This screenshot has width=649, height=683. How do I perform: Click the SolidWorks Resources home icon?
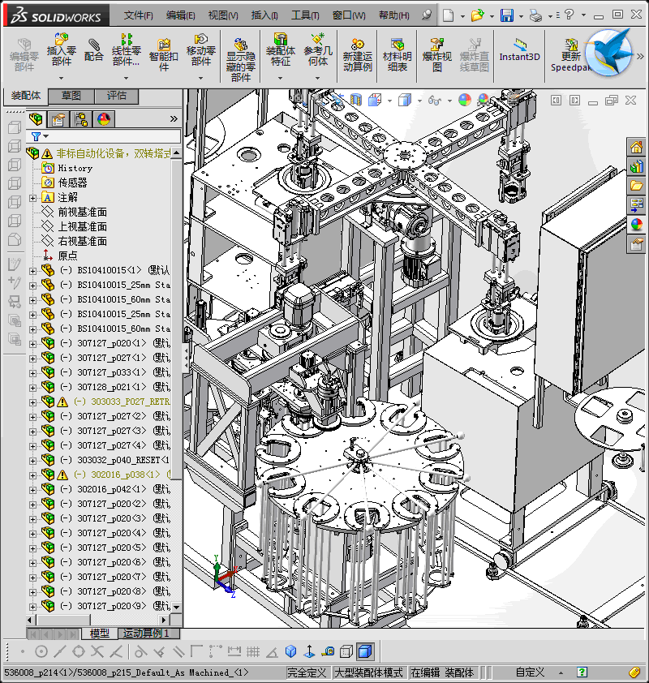636,148
